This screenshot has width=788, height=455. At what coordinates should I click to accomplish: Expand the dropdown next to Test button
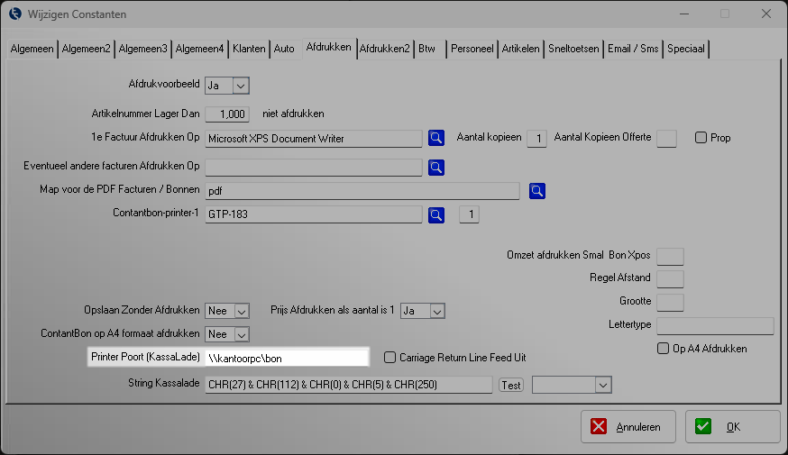(603, 385)
